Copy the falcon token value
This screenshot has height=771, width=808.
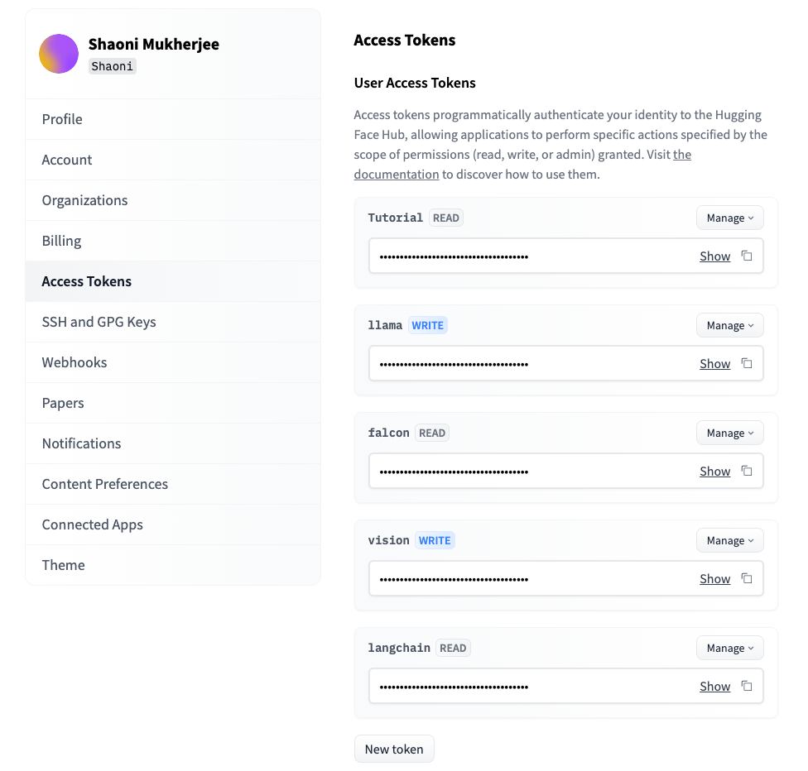[x=747, y=471]
